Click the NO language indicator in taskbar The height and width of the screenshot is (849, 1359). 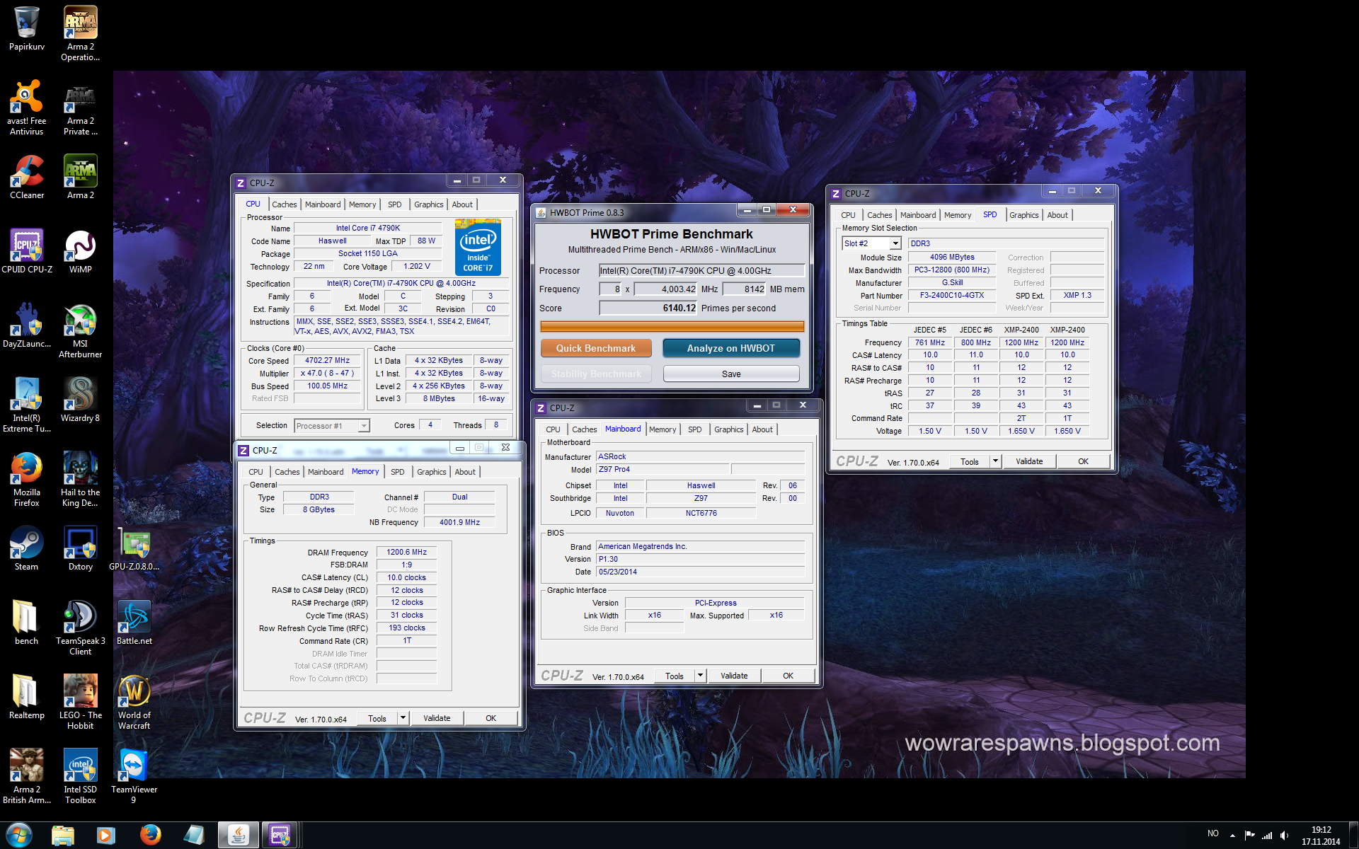(1213, 833)
